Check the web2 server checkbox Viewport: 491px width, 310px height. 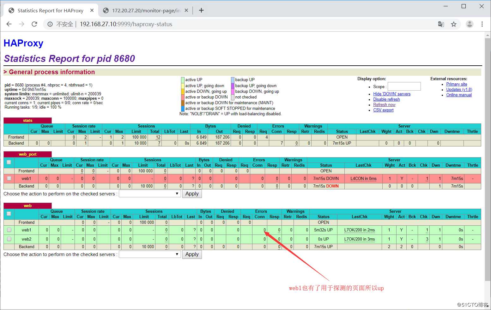[x=9, y=239]
